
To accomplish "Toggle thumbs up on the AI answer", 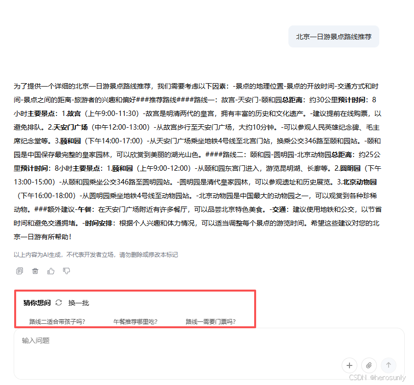I will point(51,271).
